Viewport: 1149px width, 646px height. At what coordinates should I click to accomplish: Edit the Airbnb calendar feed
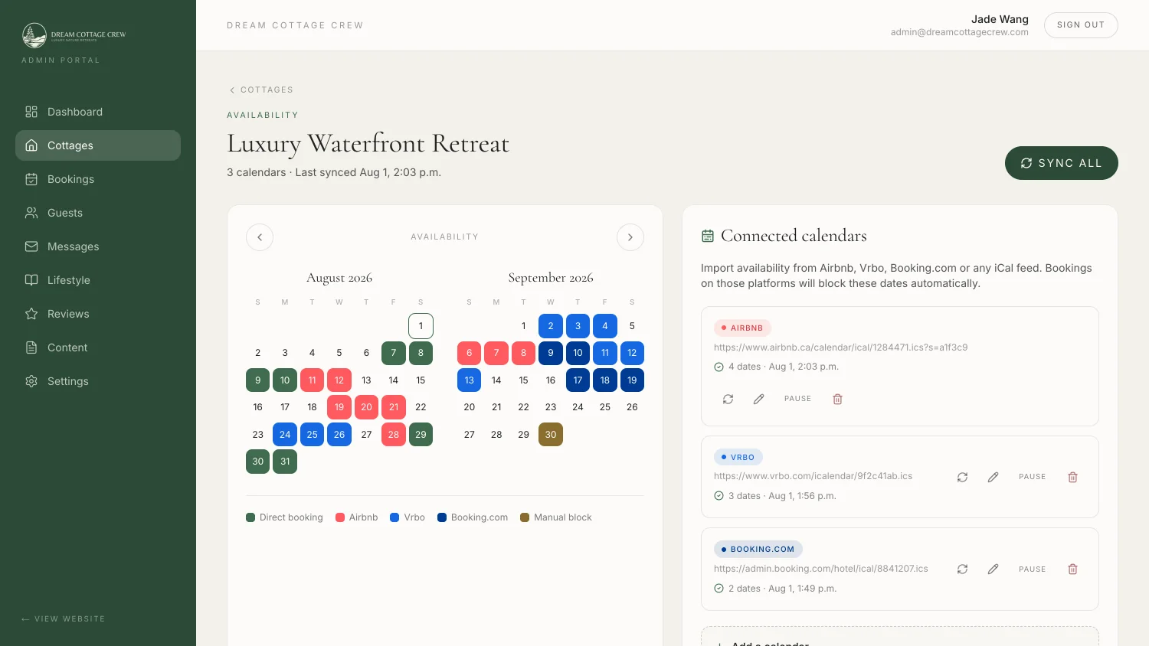(758, 399)
